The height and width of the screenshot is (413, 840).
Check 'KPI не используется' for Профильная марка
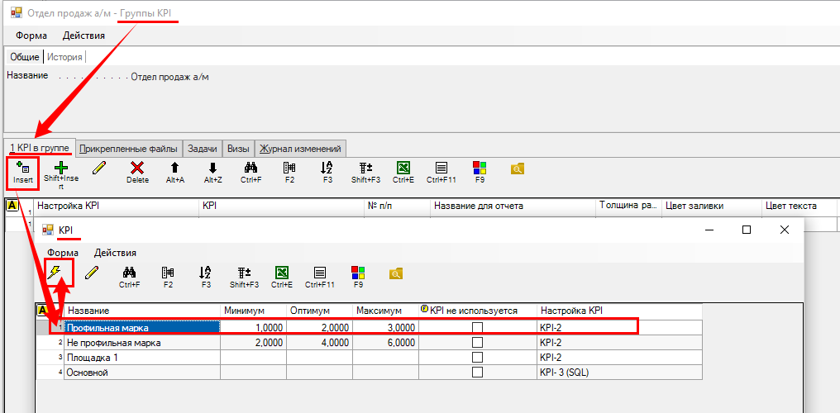tap(477, 328)
